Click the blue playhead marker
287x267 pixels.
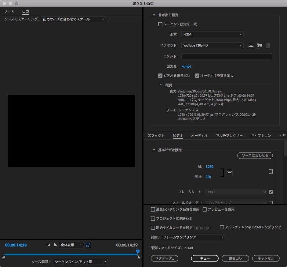click(x=138, y=251)
